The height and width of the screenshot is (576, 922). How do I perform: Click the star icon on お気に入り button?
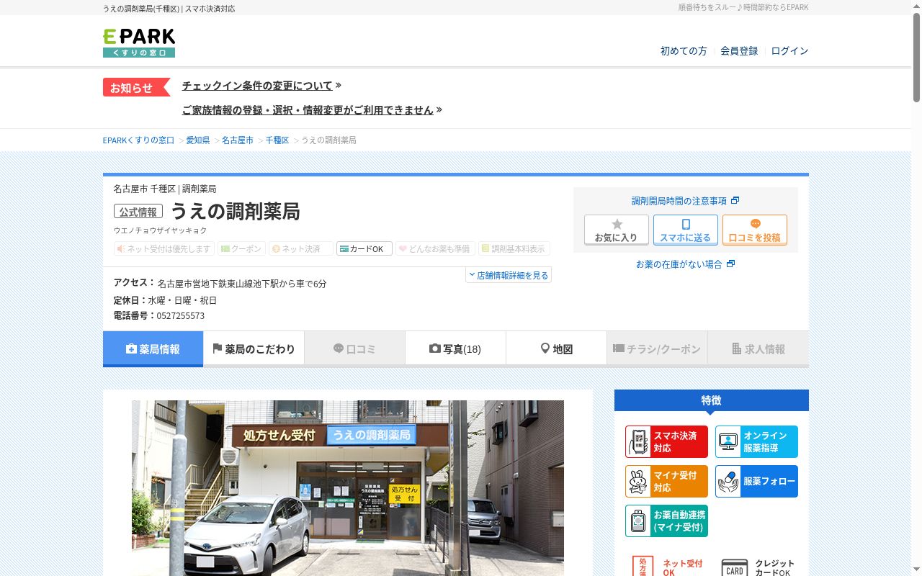pos(617,224)
